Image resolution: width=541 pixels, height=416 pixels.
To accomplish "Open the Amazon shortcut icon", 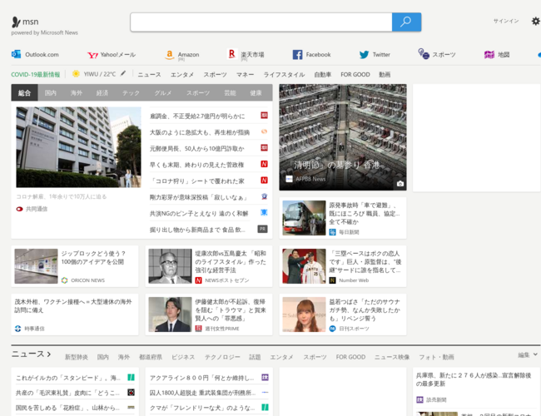I will [x=169, y=54].
